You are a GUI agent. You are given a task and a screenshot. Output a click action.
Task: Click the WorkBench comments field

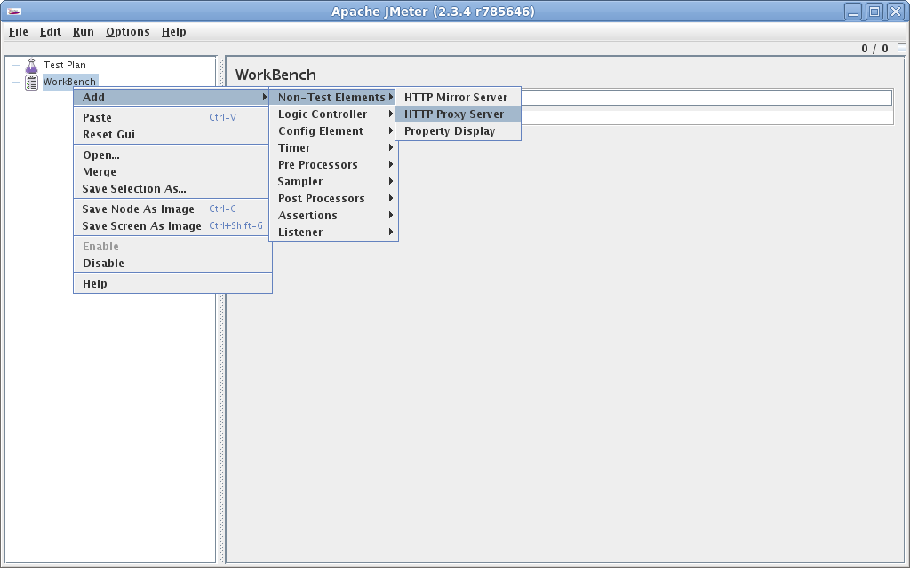706,117
